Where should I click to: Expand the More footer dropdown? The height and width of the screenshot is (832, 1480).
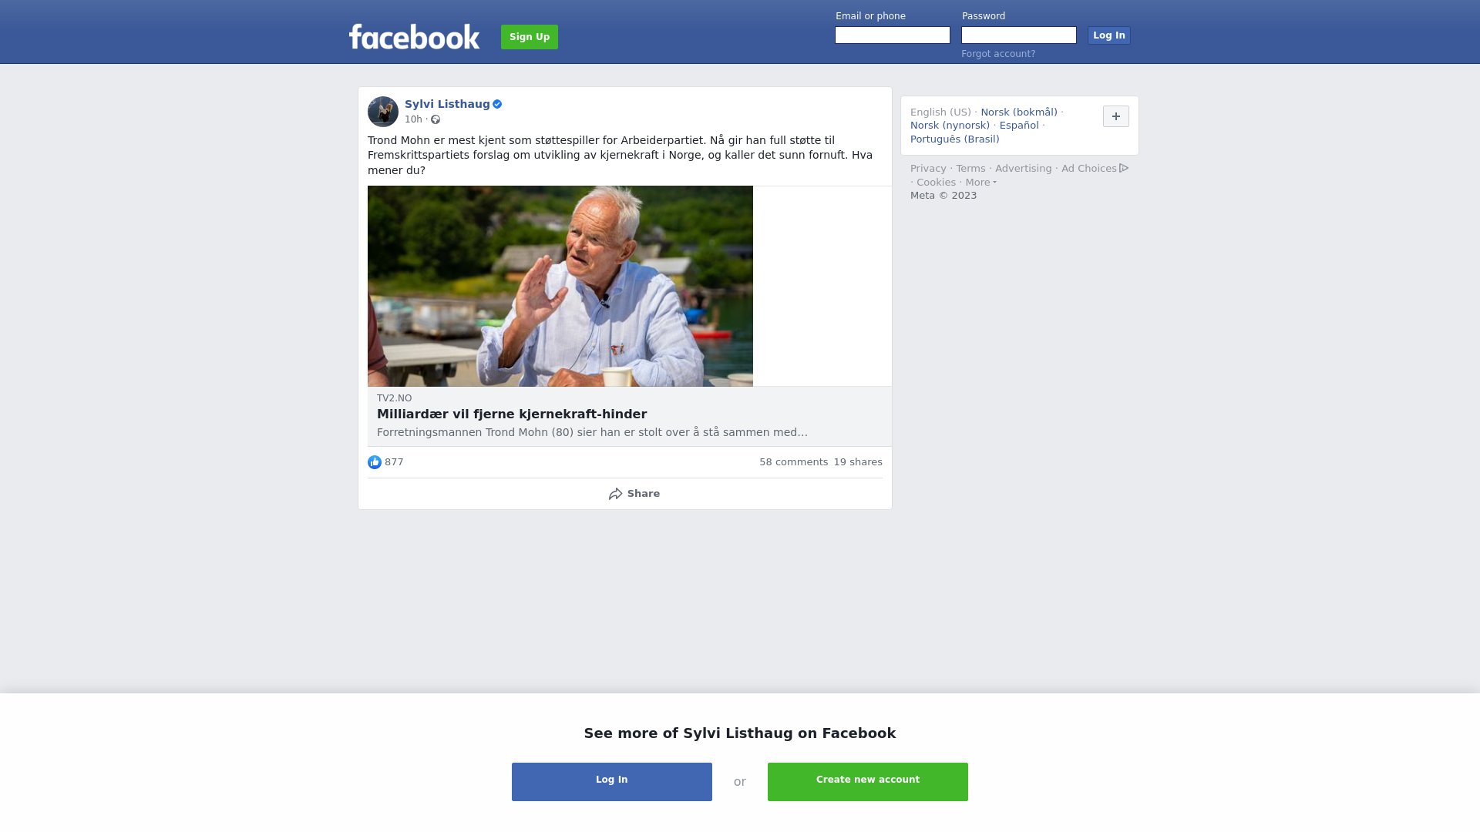coord(981,183)
